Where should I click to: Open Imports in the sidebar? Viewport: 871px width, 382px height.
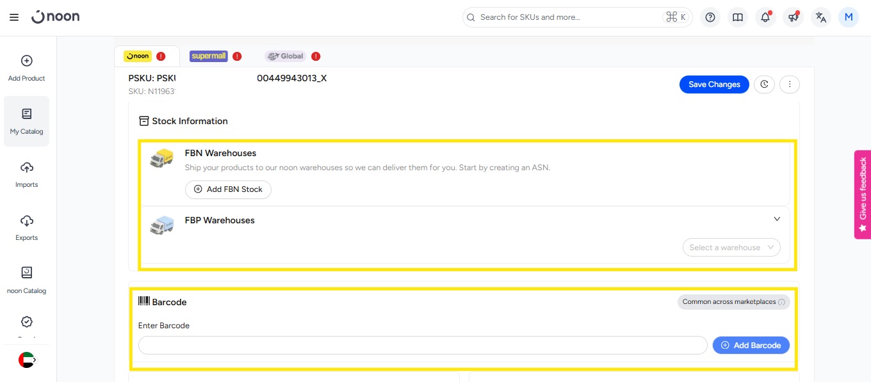(26, 175)
